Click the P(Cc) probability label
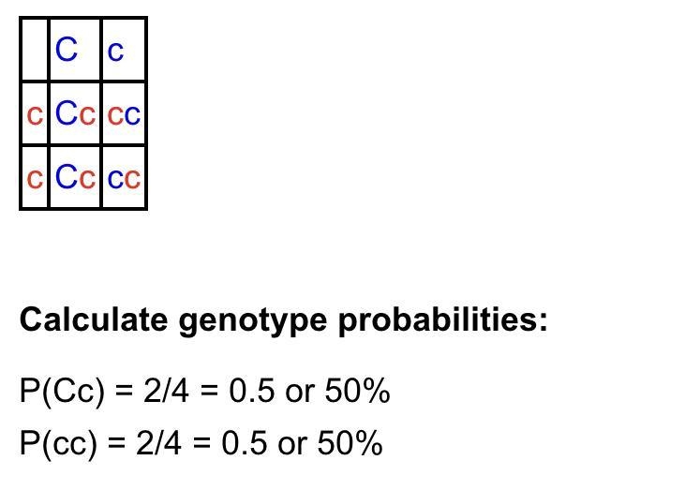Viewport: 685px width, 490px height. click(x=63, y=391)
